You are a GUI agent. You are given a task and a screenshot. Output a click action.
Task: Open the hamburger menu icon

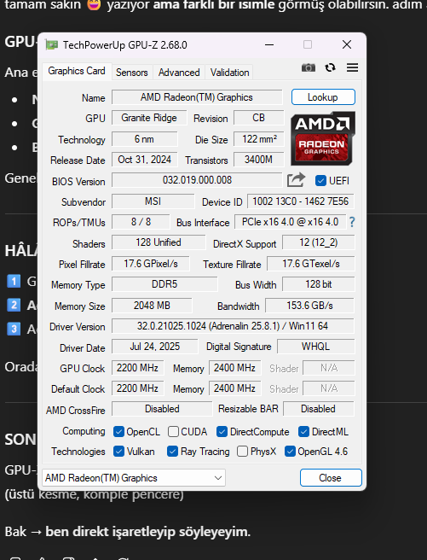click(x=353, y=67)
